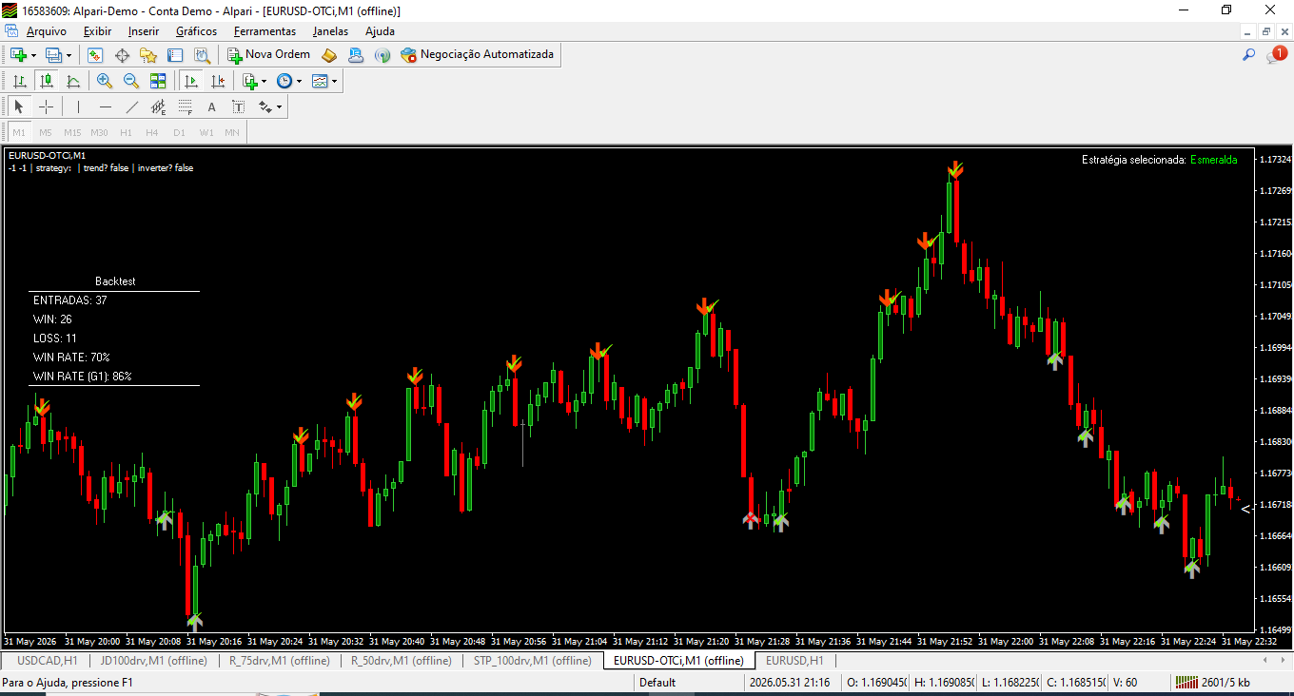The image size is (1294, 696).
Task: Switch to the USDCAD,H1 chart tab
Action: tap(47, 661)
